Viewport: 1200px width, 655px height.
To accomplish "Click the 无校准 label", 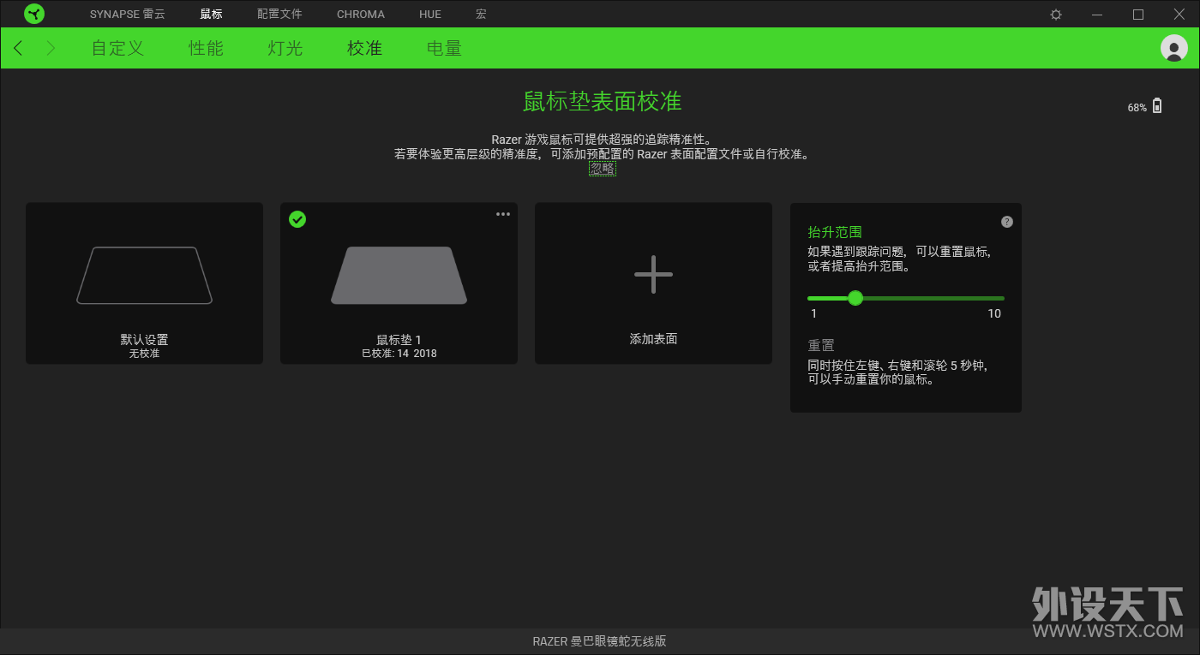I will coord(144,354).
